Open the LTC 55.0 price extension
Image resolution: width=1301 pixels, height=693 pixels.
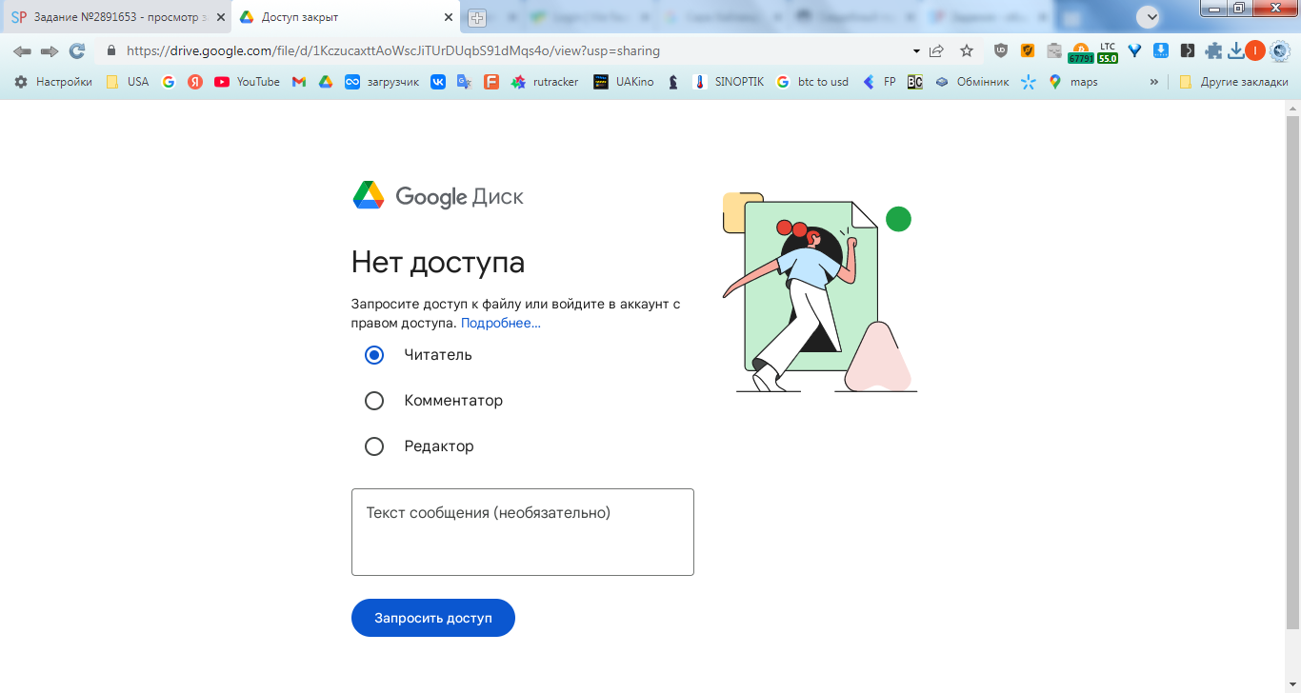click(x=1108, y=52)
